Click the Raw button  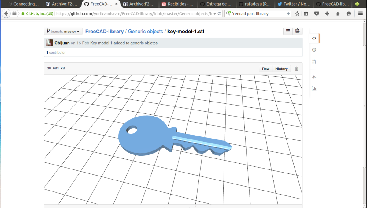tap(266, 69)
